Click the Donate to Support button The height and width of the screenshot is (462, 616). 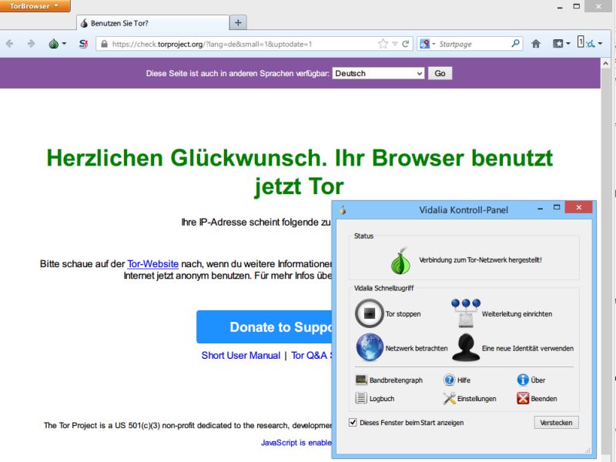tap(264, 326)
